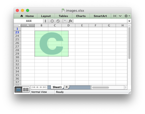Collapse the ribbon with down chevron
This screenshot has height=114, width=145.
coord(120,16)
